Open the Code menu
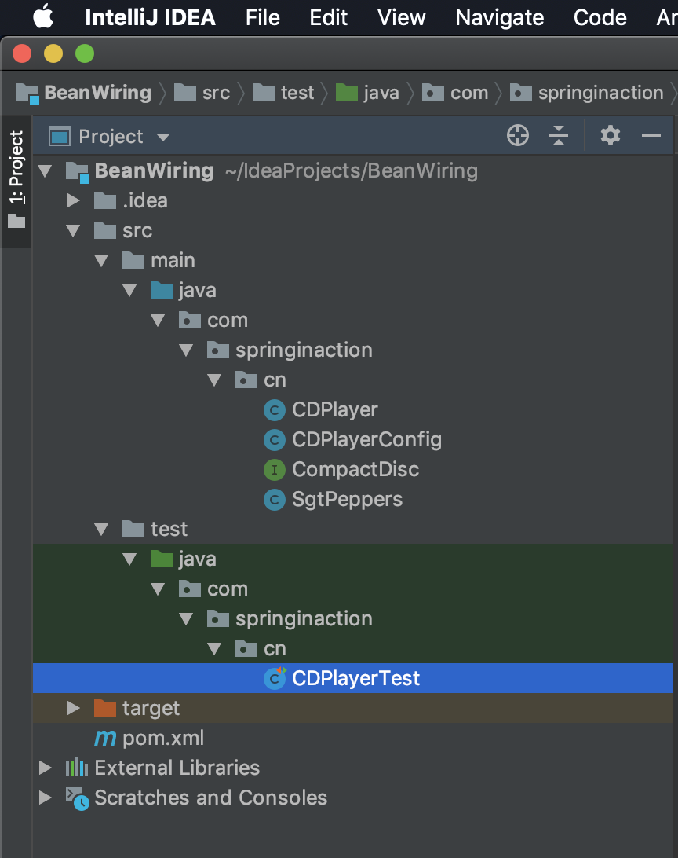Screen dimensions: 678x858 point(600,17)
